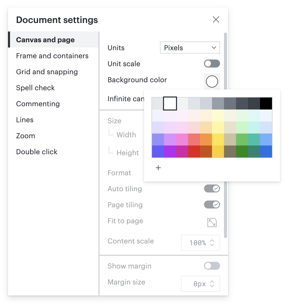Image resolution: width=293 pixels, height=307 pixels.
Task: Toggle the Unit scale switch
Action: coord(212,63)
